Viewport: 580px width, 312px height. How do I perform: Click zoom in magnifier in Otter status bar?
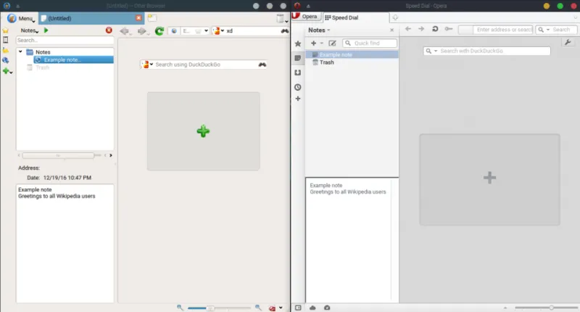click(x=258, y=308)
